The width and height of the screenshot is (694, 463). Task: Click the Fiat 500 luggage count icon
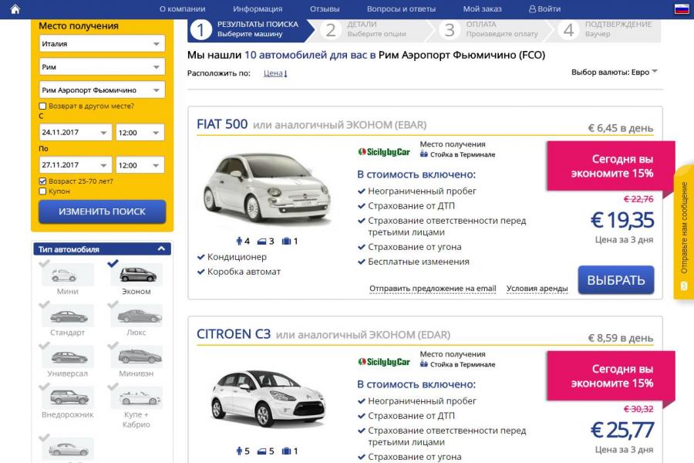coord(286,241)
